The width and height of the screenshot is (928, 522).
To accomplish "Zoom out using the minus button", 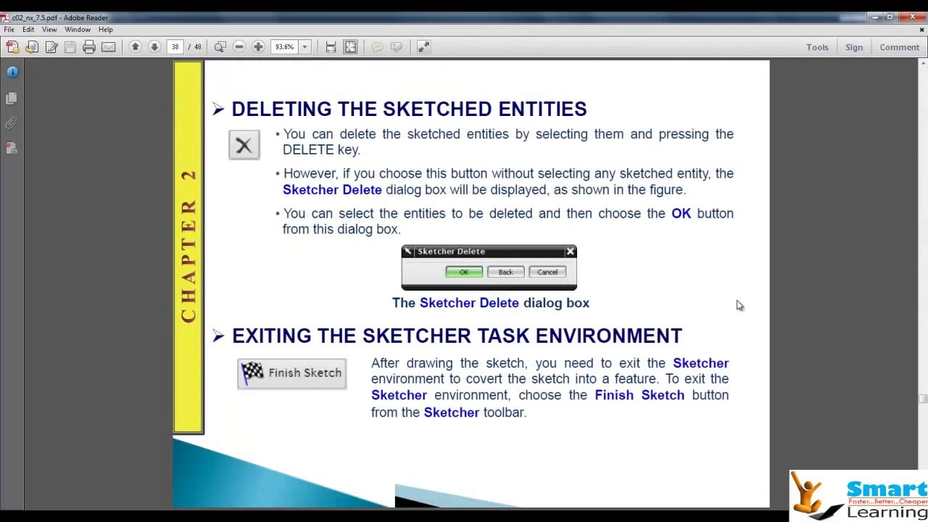I will point(239,47).
